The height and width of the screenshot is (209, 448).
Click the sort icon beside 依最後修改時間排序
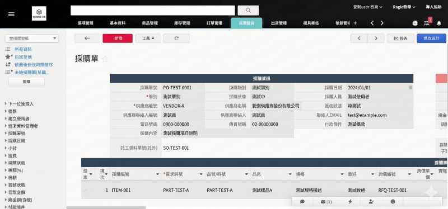(8, 64)
